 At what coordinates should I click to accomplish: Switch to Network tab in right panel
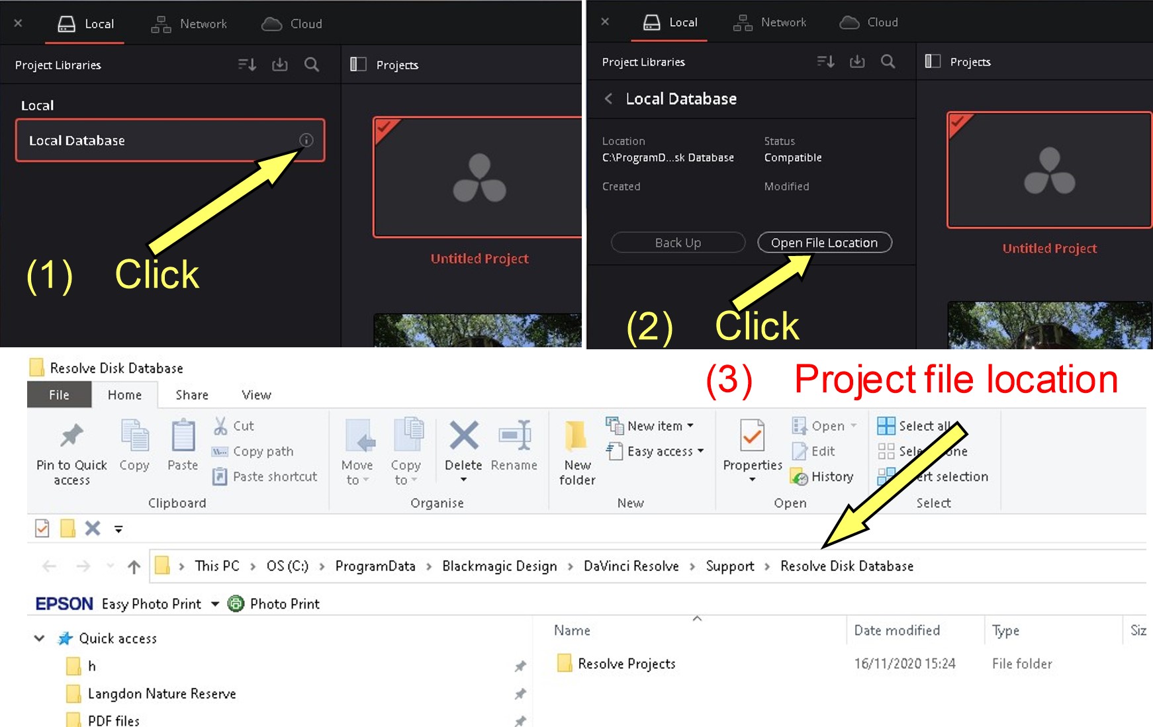[770, 22]
